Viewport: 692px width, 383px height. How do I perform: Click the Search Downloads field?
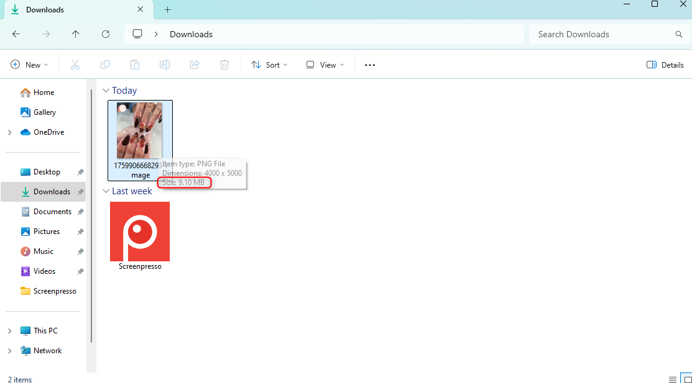coord(603,34)
